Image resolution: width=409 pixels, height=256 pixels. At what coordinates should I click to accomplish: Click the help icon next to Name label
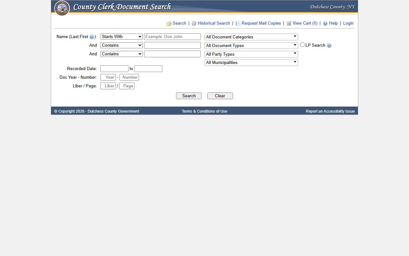[x=92, y=37]
